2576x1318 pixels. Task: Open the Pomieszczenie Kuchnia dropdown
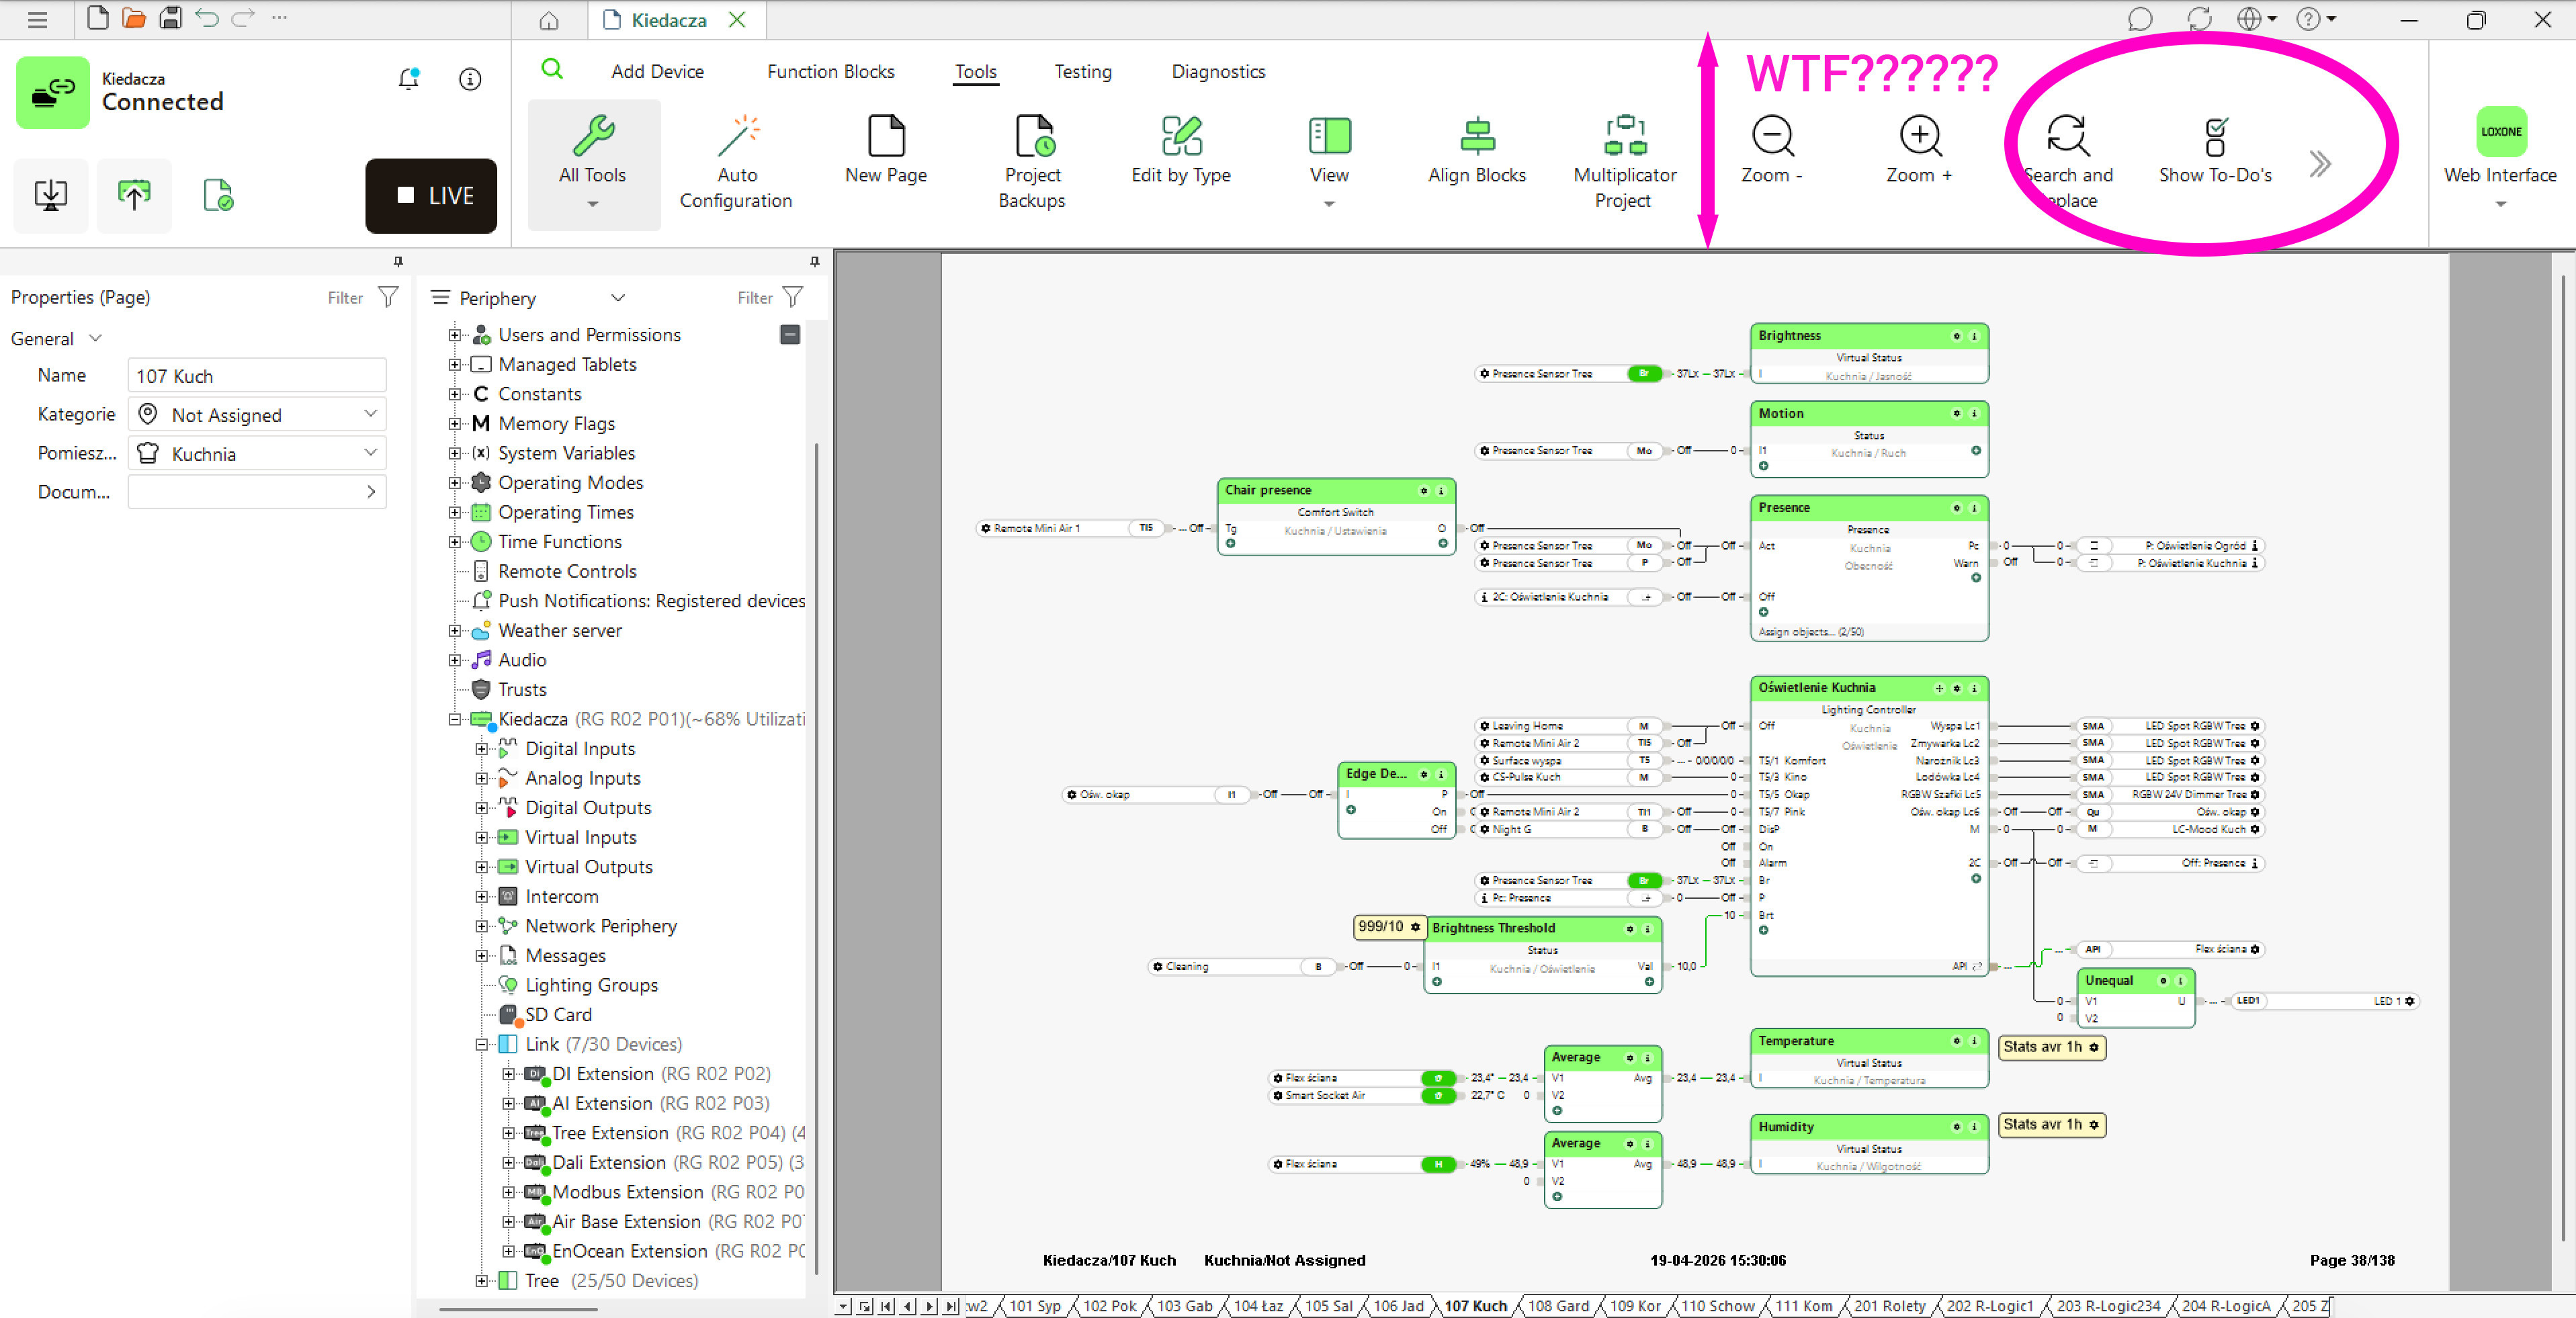point(257,453)
